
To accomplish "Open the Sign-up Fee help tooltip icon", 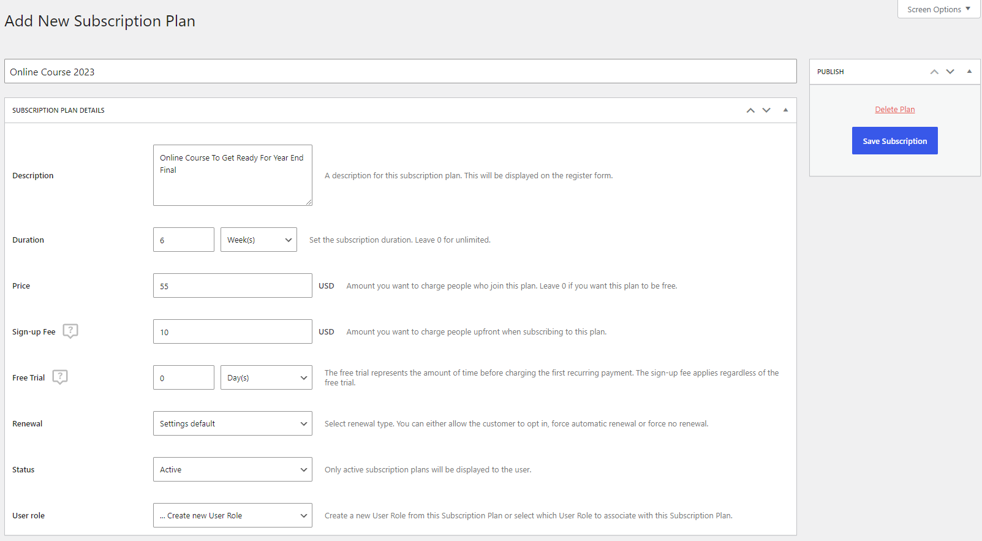I will click(x=70, y=331).
